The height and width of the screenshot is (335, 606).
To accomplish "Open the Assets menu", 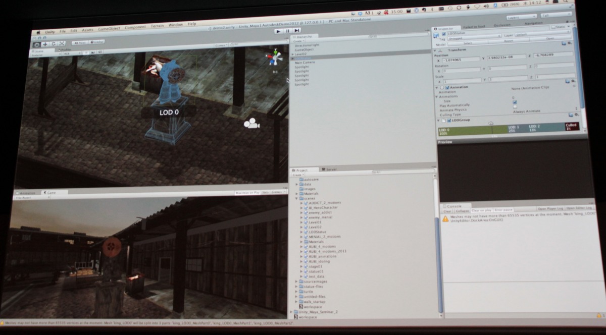I will click(88, 30).
